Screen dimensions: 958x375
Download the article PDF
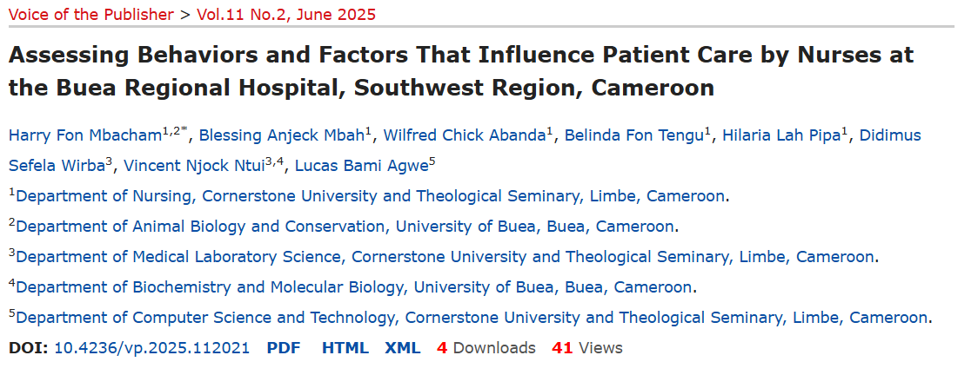point(284,348)
